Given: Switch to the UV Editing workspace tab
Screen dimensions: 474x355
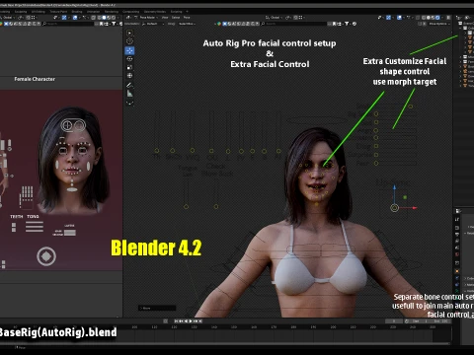Looking at the screenshot, I should click(39, 12).
